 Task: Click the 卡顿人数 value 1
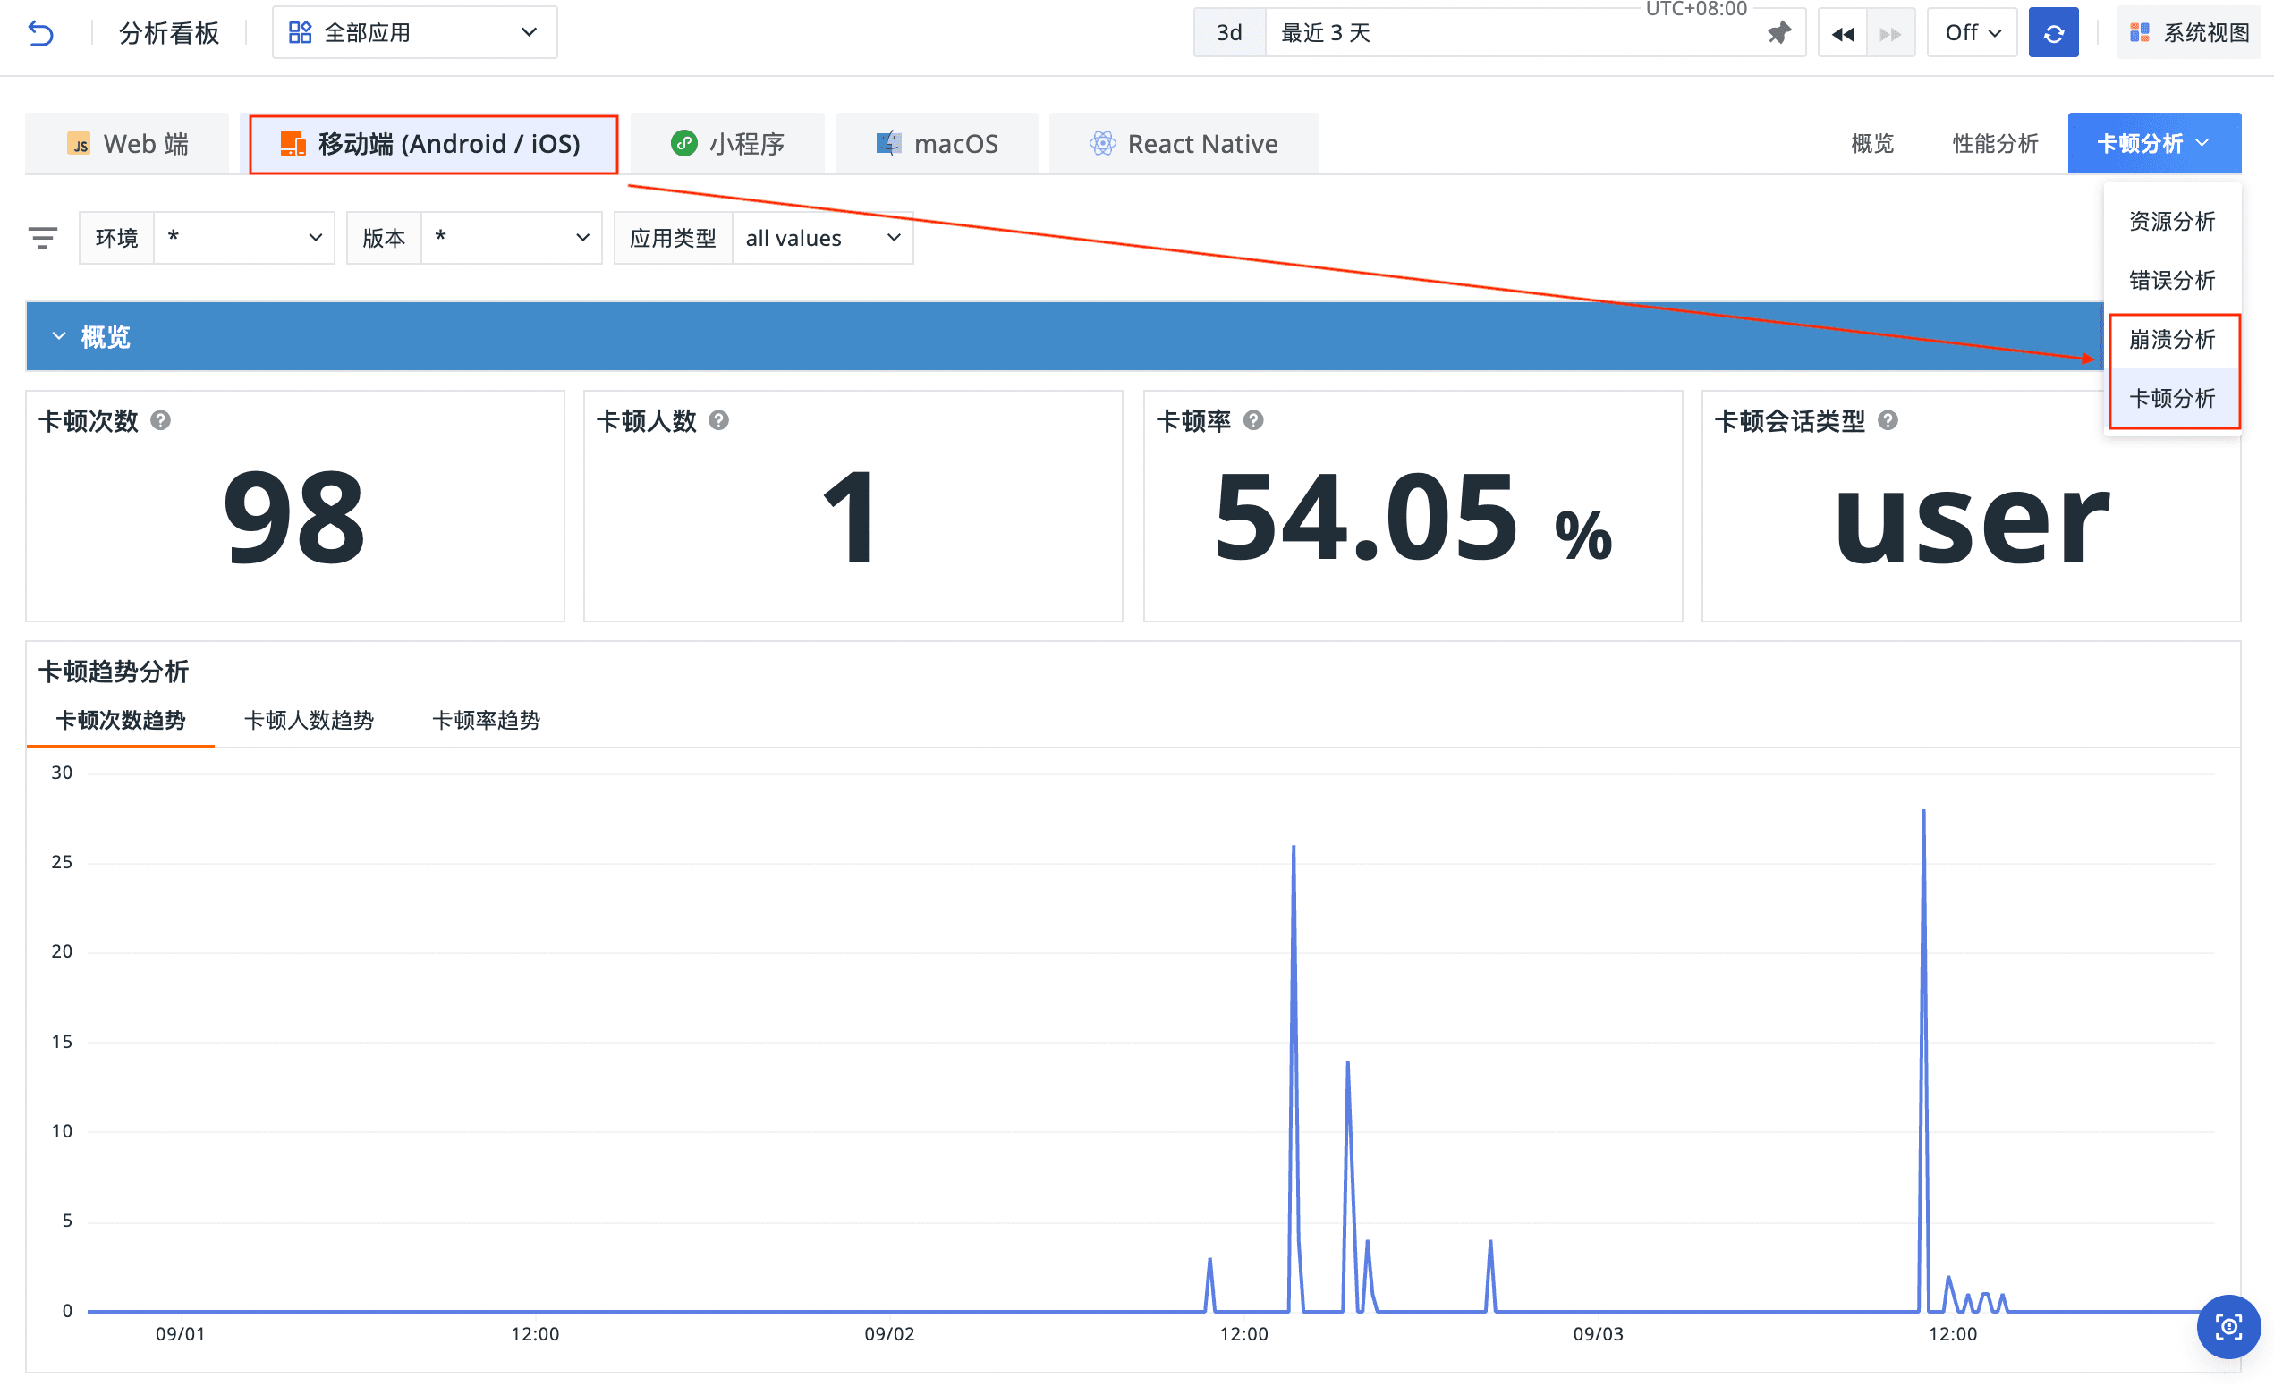pyautogui.click(x=849, y=517)
